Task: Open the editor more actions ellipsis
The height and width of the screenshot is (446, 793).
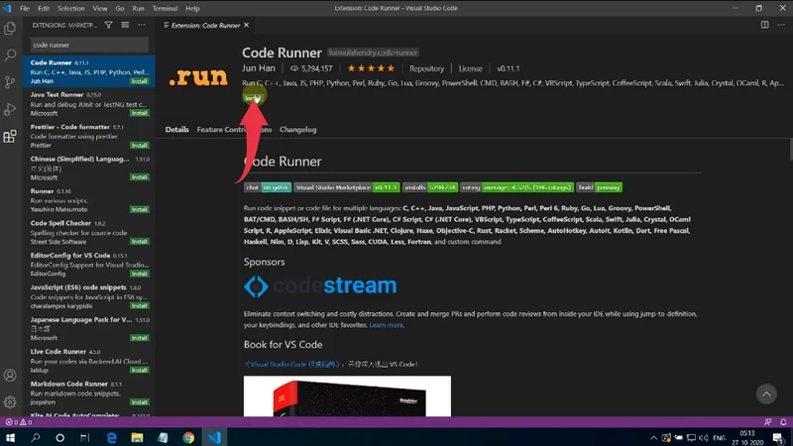Action: coord(781,25)
